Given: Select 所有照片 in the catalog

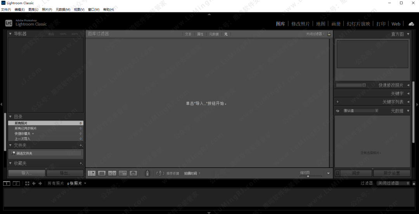Looking at the screenshot, I should [46, 123].
